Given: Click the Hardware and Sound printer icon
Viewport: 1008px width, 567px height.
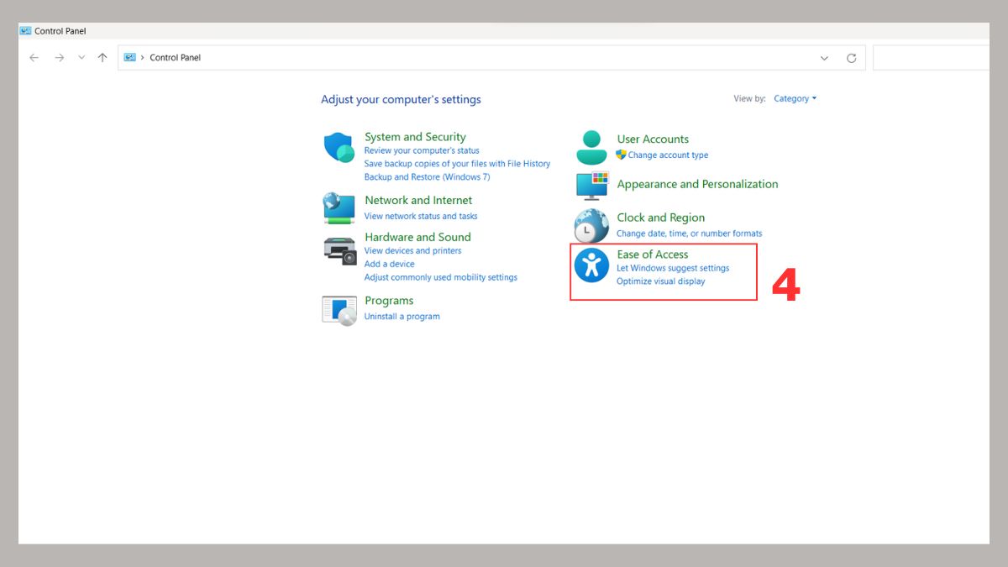Looking at the screenshot, I should pos(339,251).
